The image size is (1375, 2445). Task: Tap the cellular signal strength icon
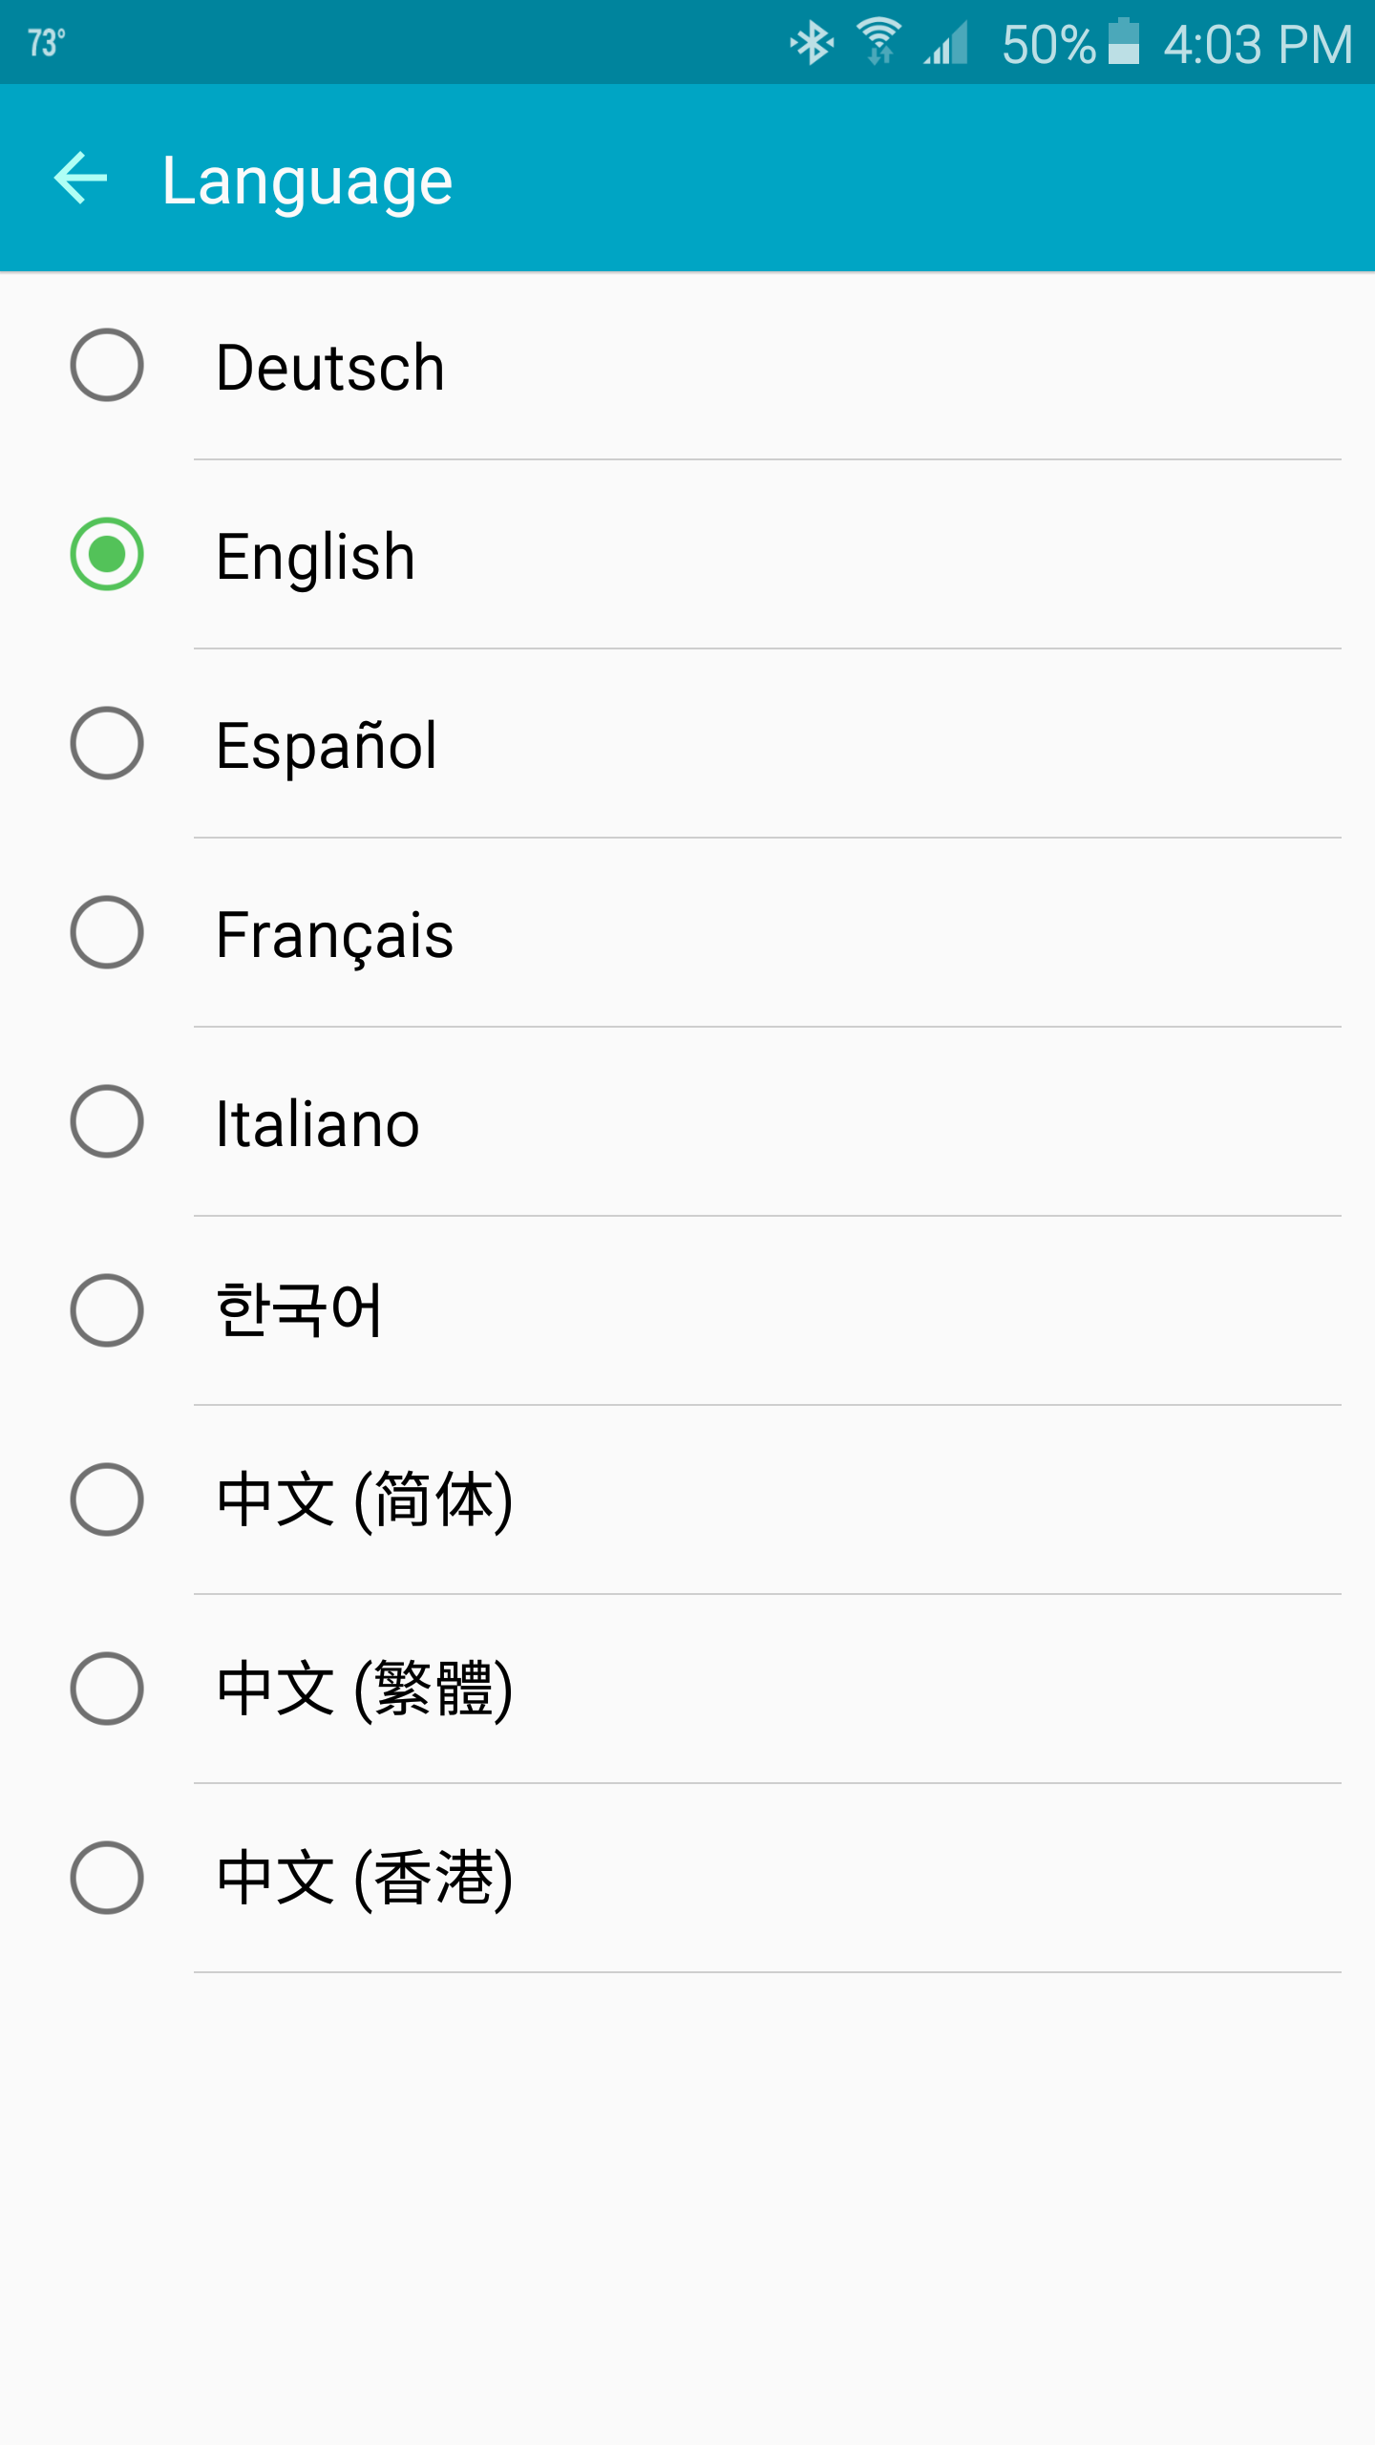pos(945,43)
